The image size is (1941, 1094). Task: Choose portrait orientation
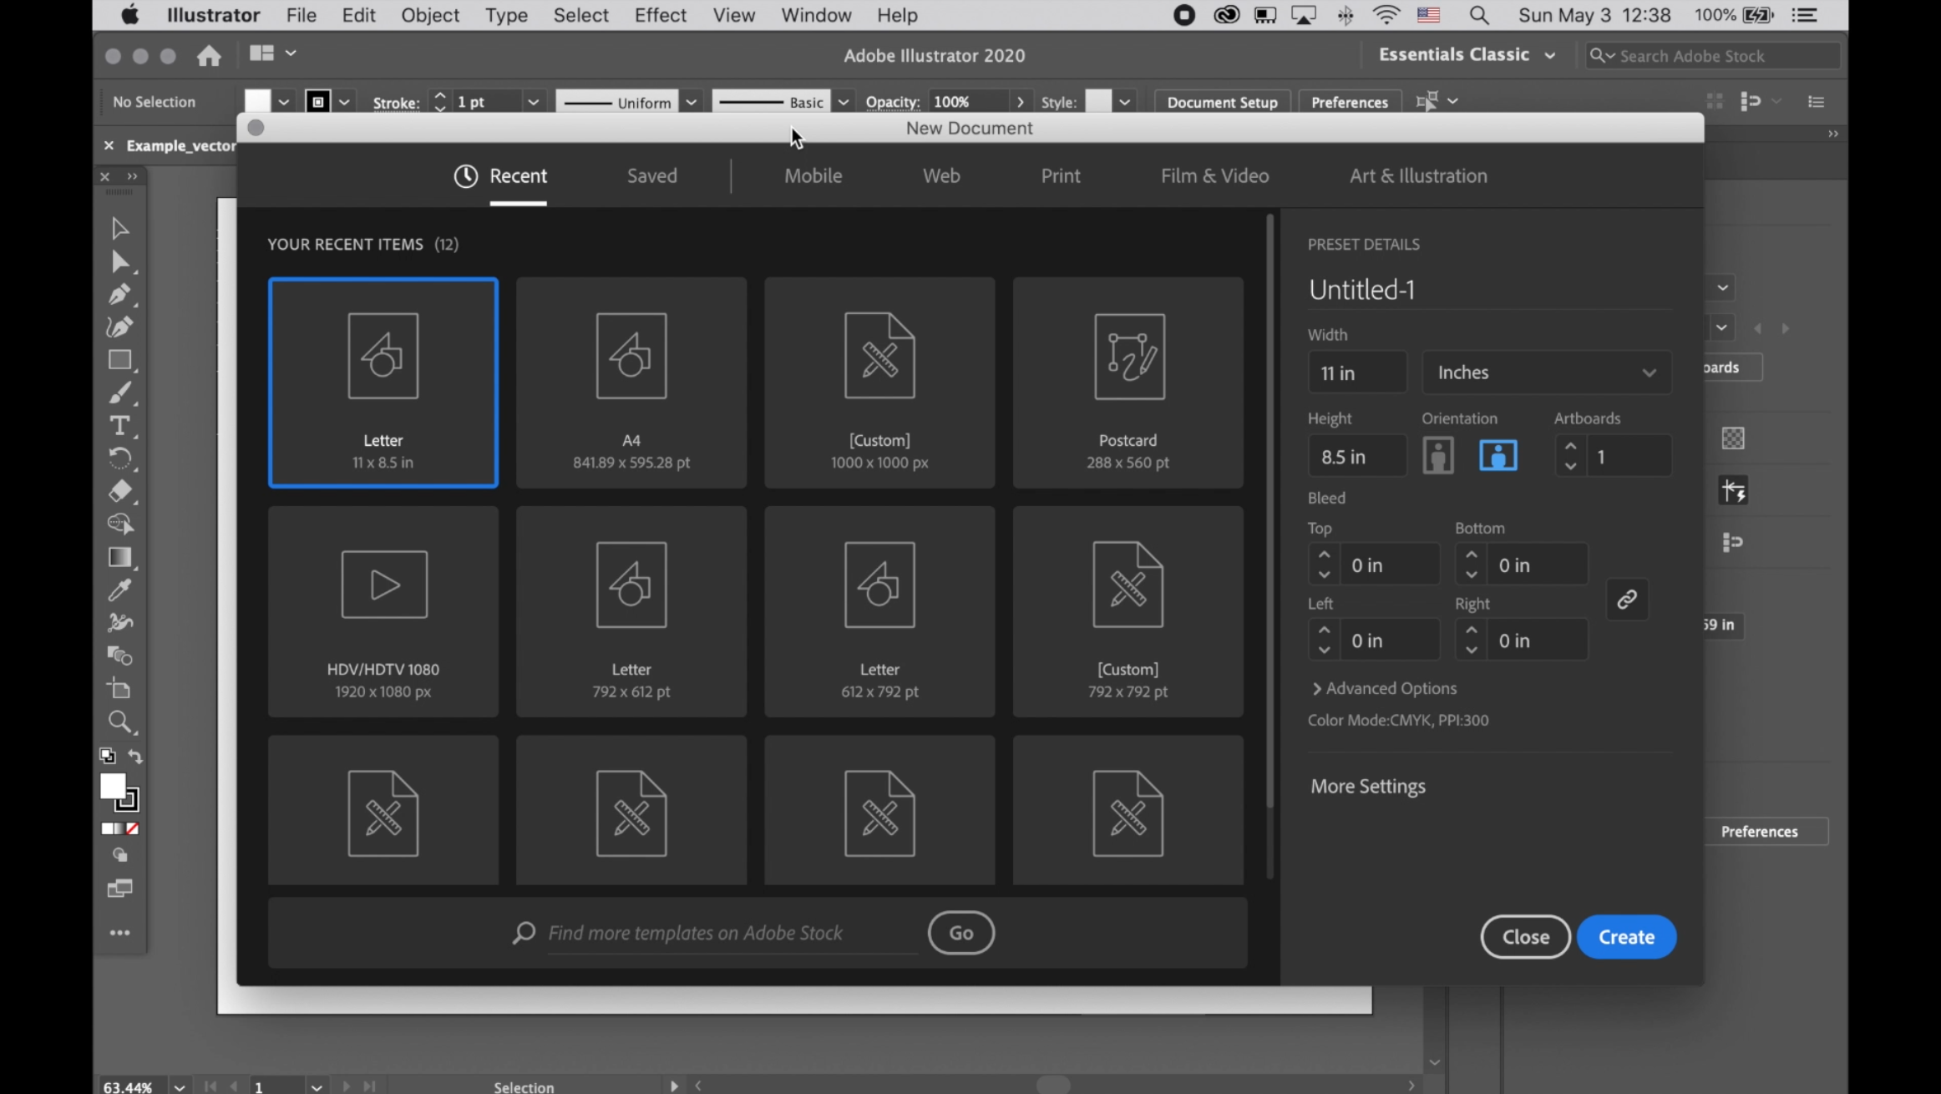pyautogui.click(x=1437, y=456)
